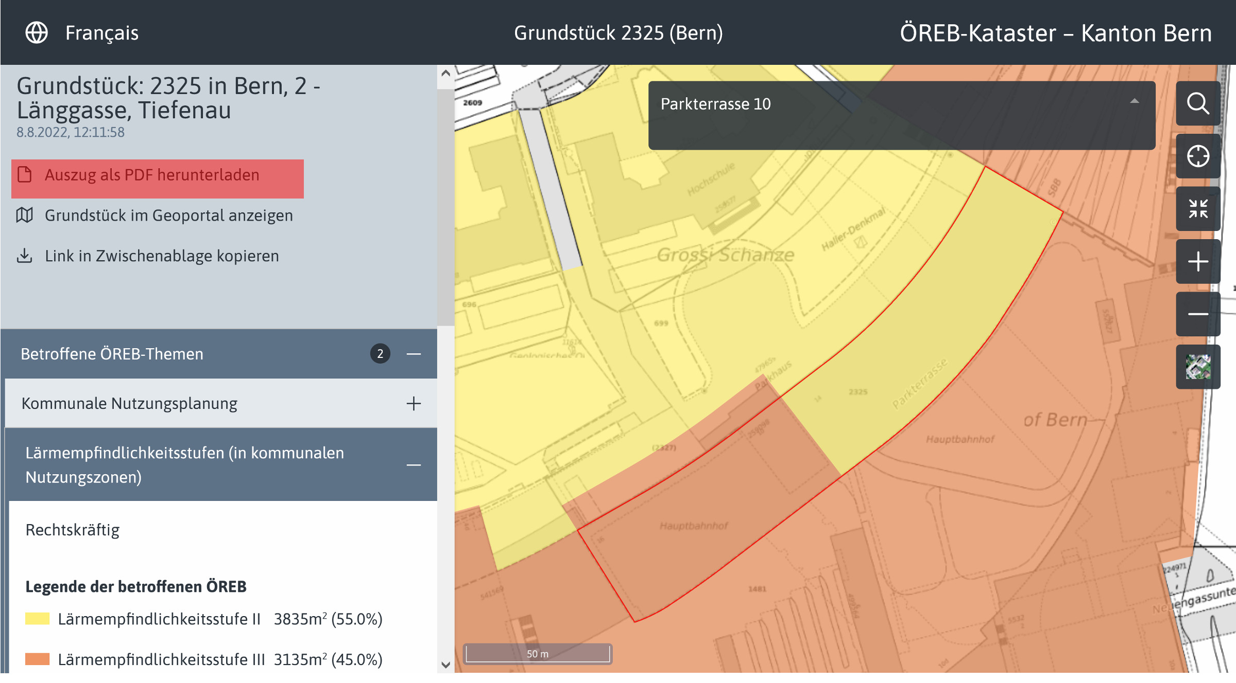Click the Grundstück: 2325 in Bern heading

coord(168,98)
